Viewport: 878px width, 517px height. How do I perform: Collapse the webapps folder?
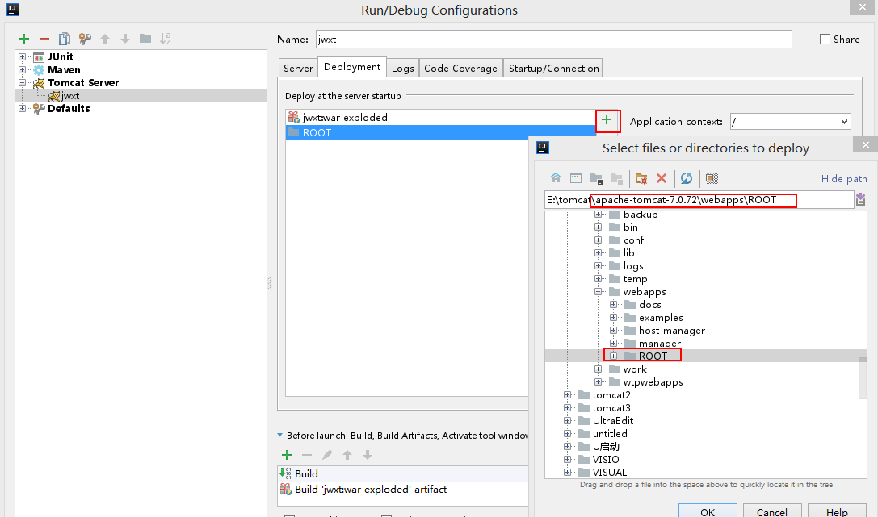pos(598,292)
